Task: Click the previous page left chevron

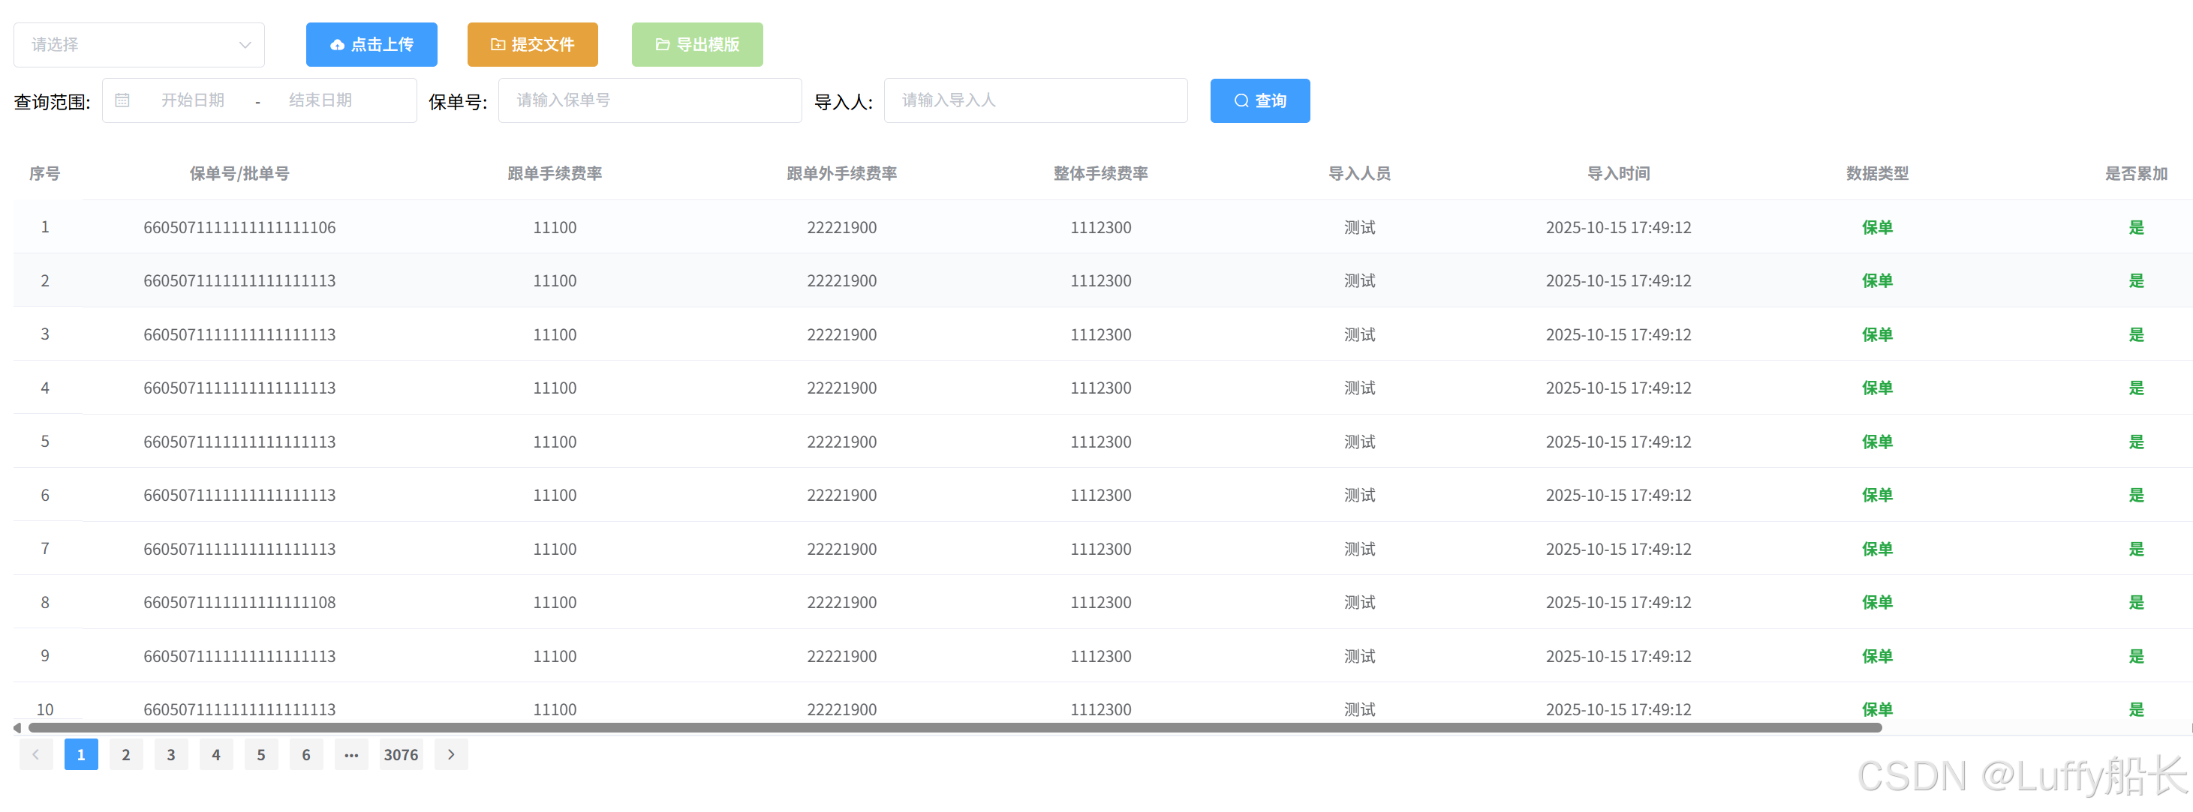Action: coord(36,755)
